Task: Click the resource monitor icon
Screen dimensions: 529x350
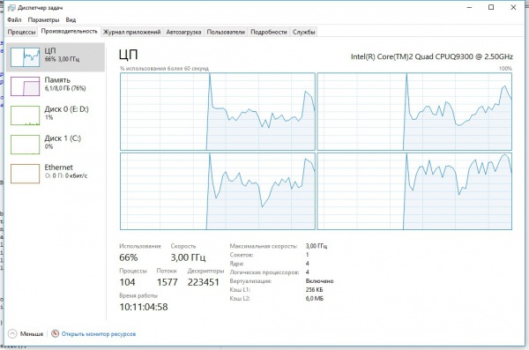Action: (x=55, y=333)
